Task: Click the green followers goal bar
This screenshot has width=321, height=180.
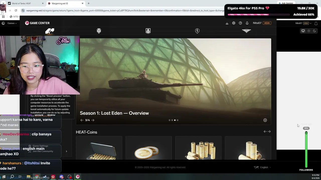Action: pyautogui.click(x=306, y=150)
